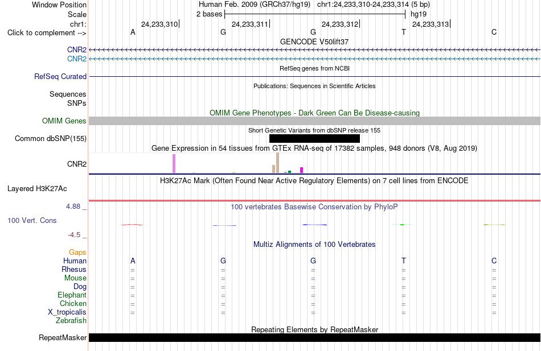
Task: Click the C base in the complement row
Action: [494, 32]
